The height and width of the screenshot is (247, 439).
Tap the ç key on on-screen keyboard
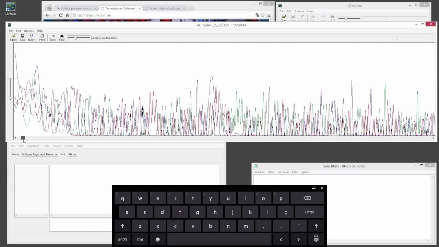[285, 212]
